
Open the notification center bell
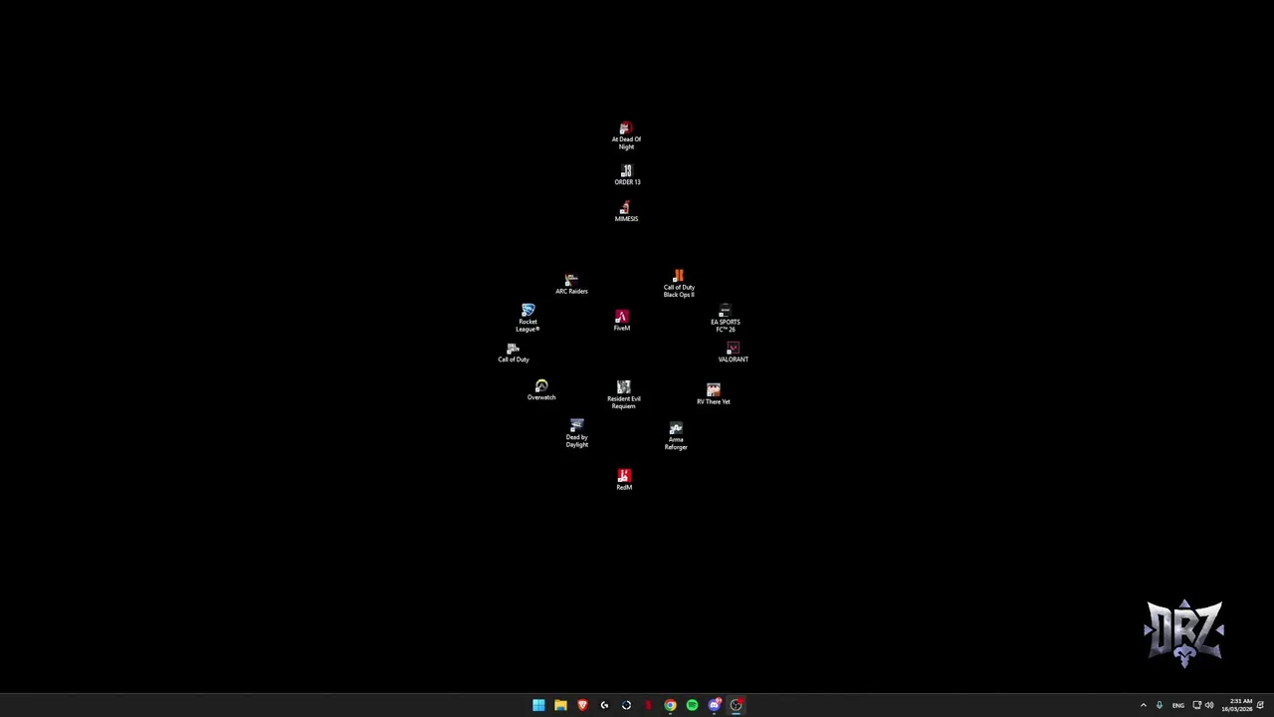click(x=1260, y=705)
